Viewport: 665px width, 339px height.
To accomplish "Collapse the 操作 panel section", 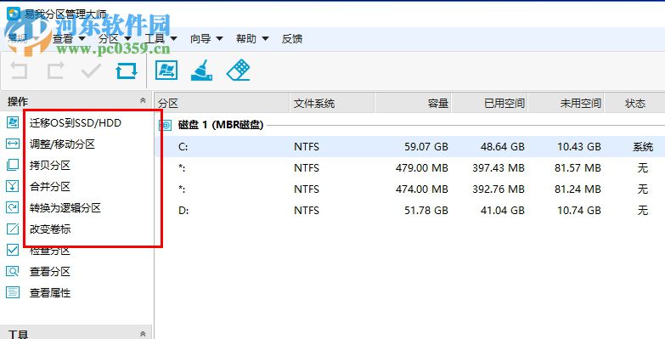I will tap(143, 100).
